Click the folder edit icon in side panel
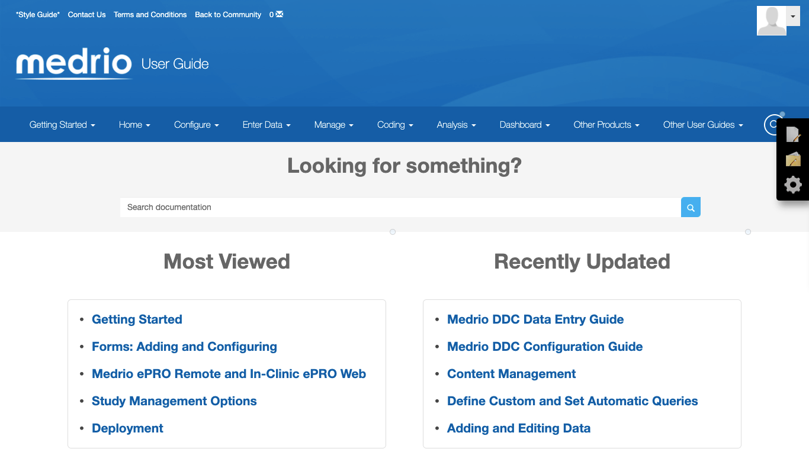This screenshot has width=809, height=452. click(793, 160)
